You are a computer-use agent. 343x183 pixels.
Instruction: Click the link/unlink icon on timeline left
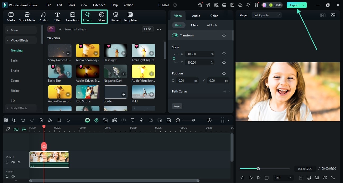(8, 129)
